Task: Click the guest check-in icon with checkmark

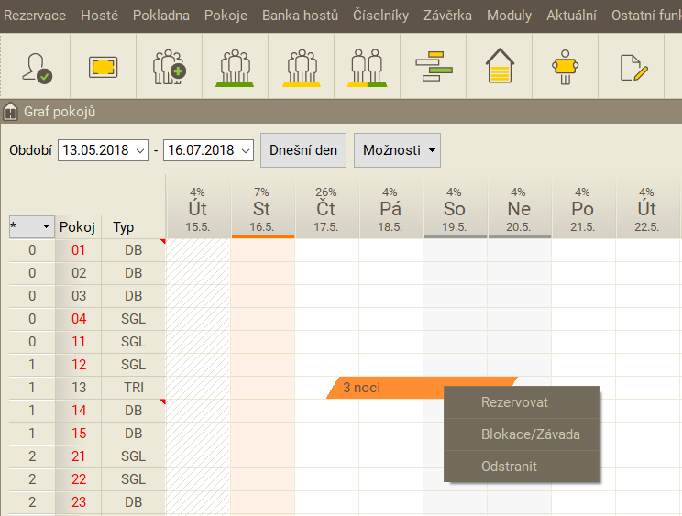Action: pyautogui.click(x=37, y=67)
